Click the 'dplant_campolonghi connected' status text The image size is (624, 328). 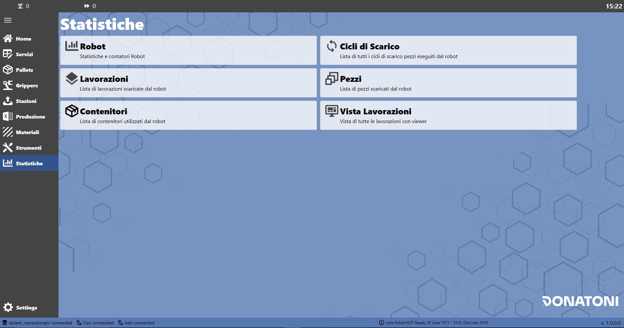pyautogui.click(x=40, y=323)
